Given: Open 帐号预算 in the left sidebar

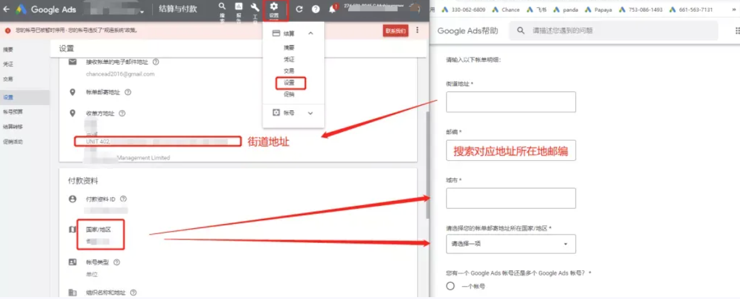Looking at the screenshot, I should pyautogui.click(x=13, y=112).
